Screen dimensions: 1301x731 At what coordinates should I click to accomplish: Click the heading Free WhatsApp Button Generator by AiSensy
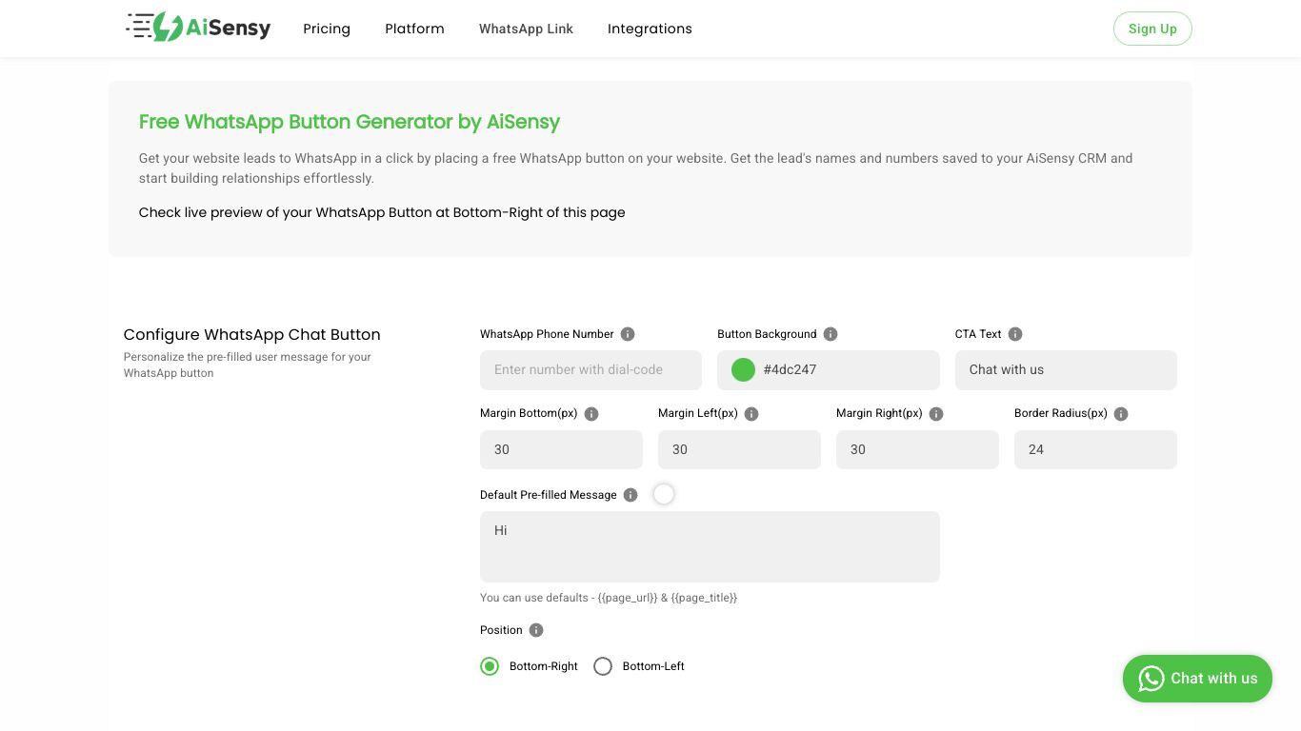click(349, 122)
